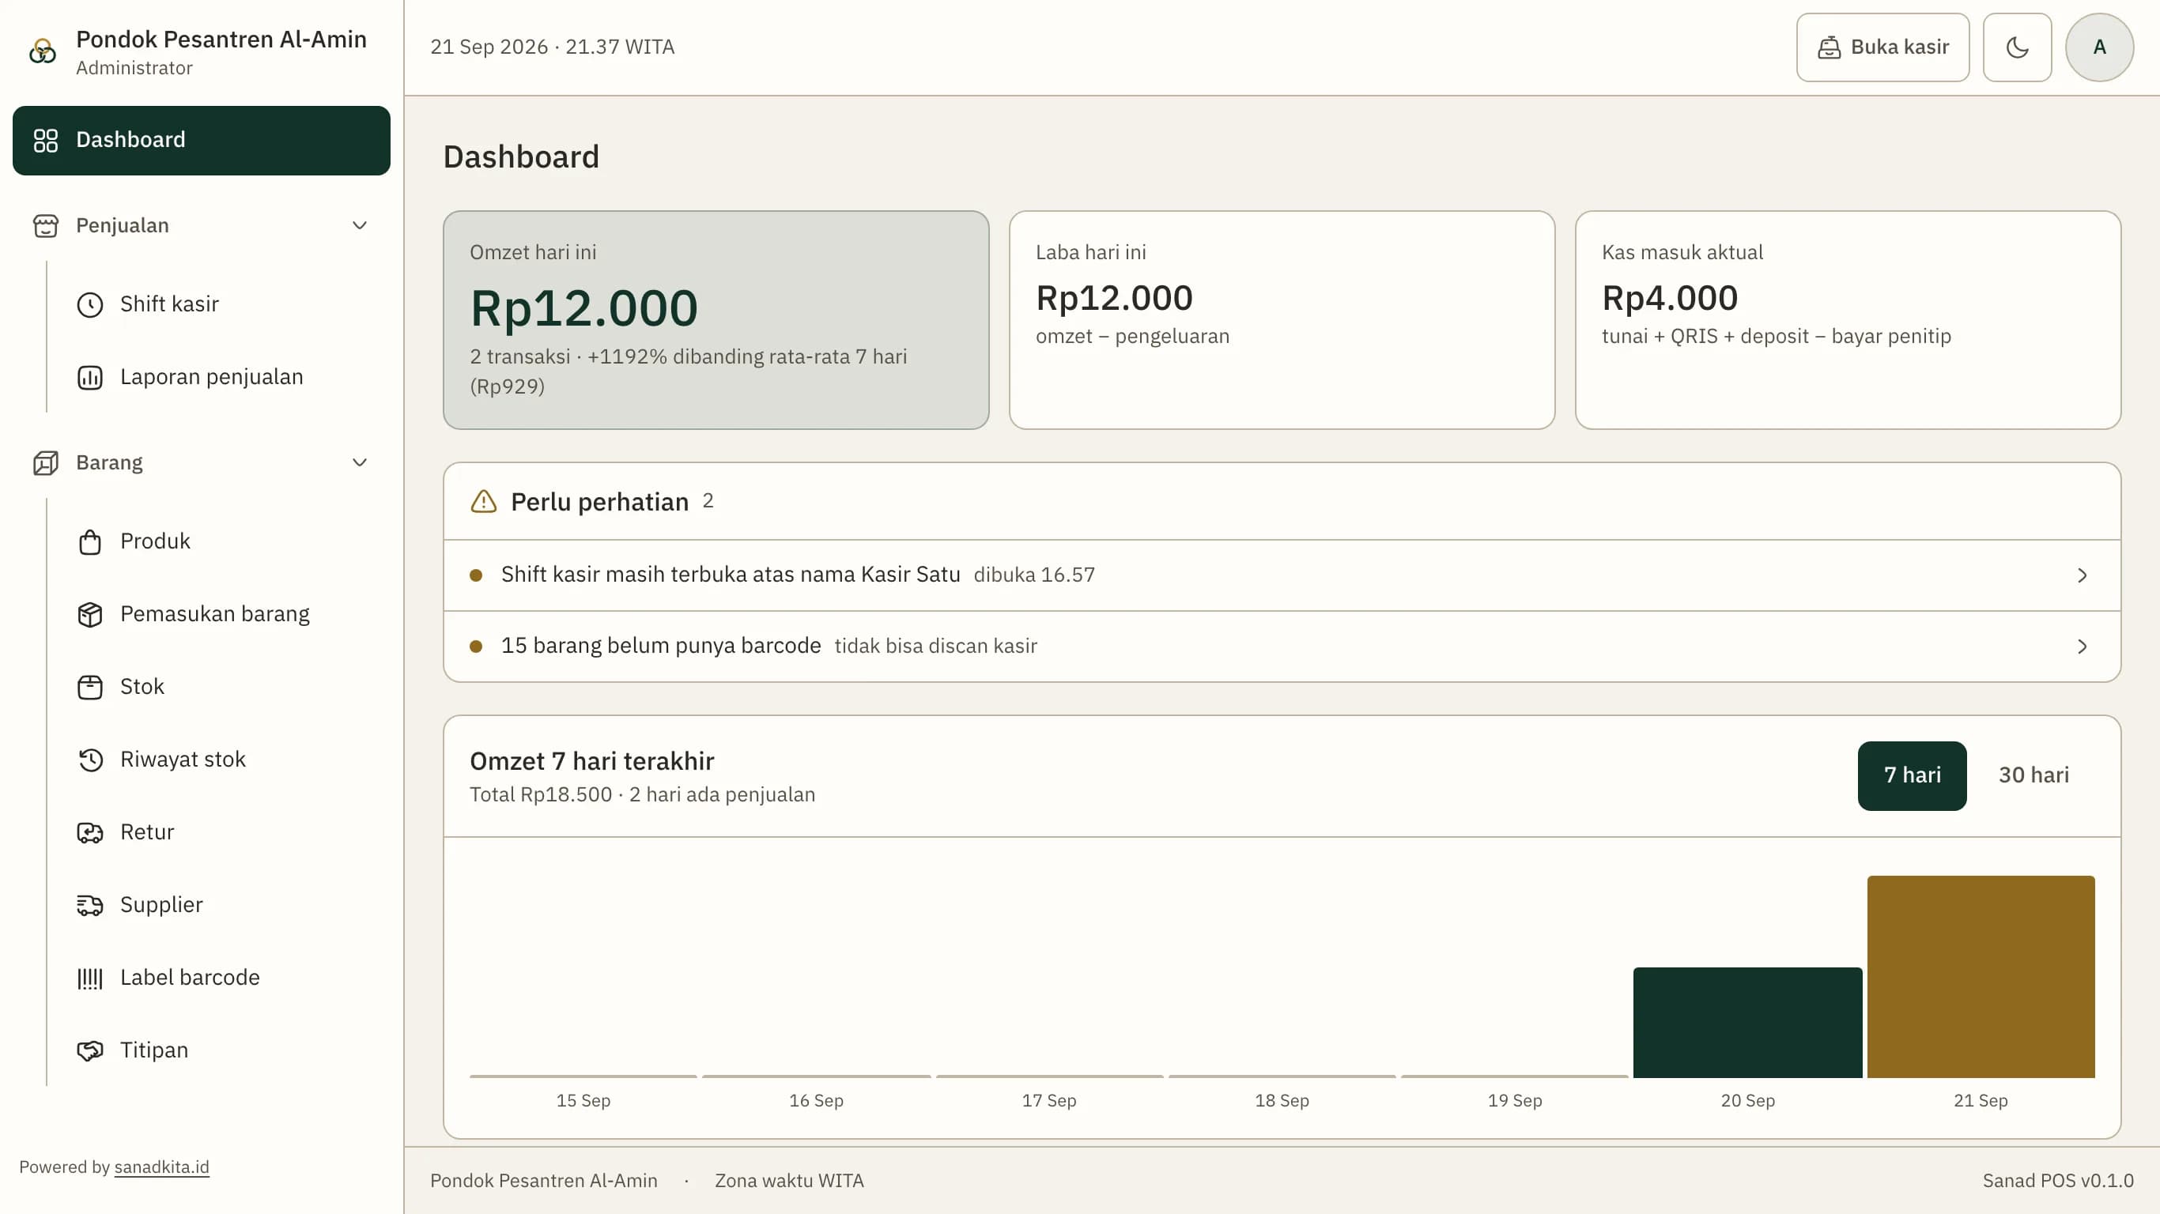Collapse the Barang menu section chevron
The height and width of the screenshot is (1214, 2160).
[360, 463]
